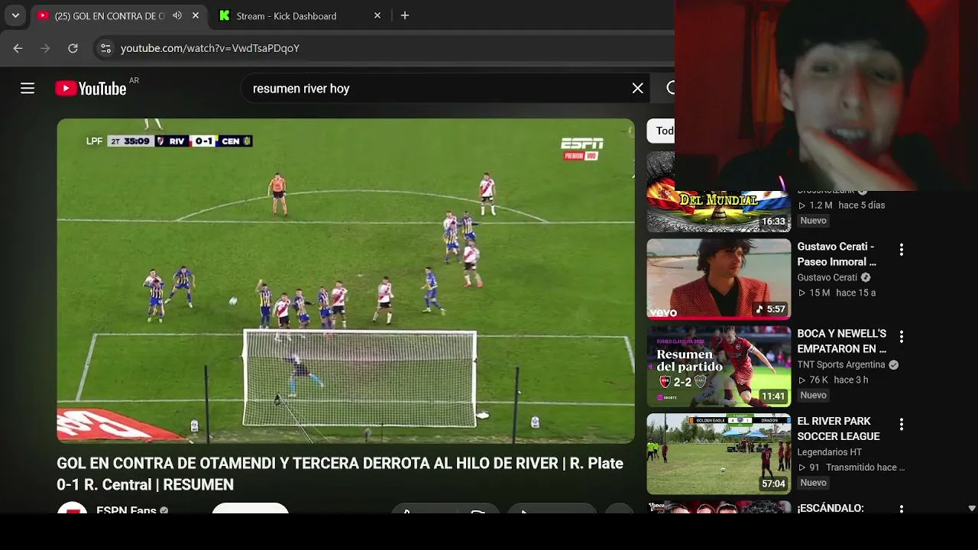Open a new browser tab
The width and height of the screenshot is (978, 550).
pos(405,15)
